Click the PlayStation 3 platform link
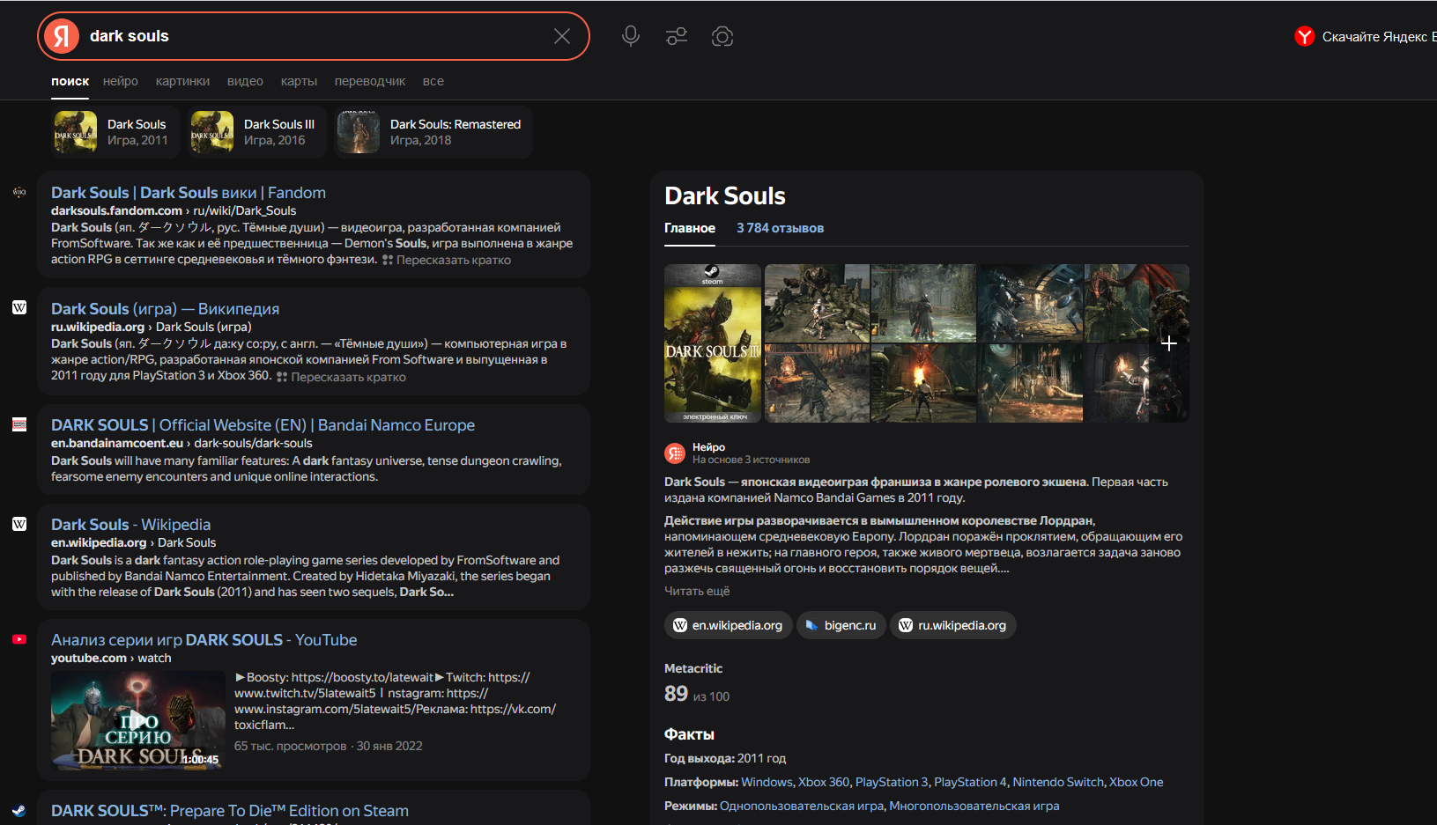1437x825 pixels. 892,782
